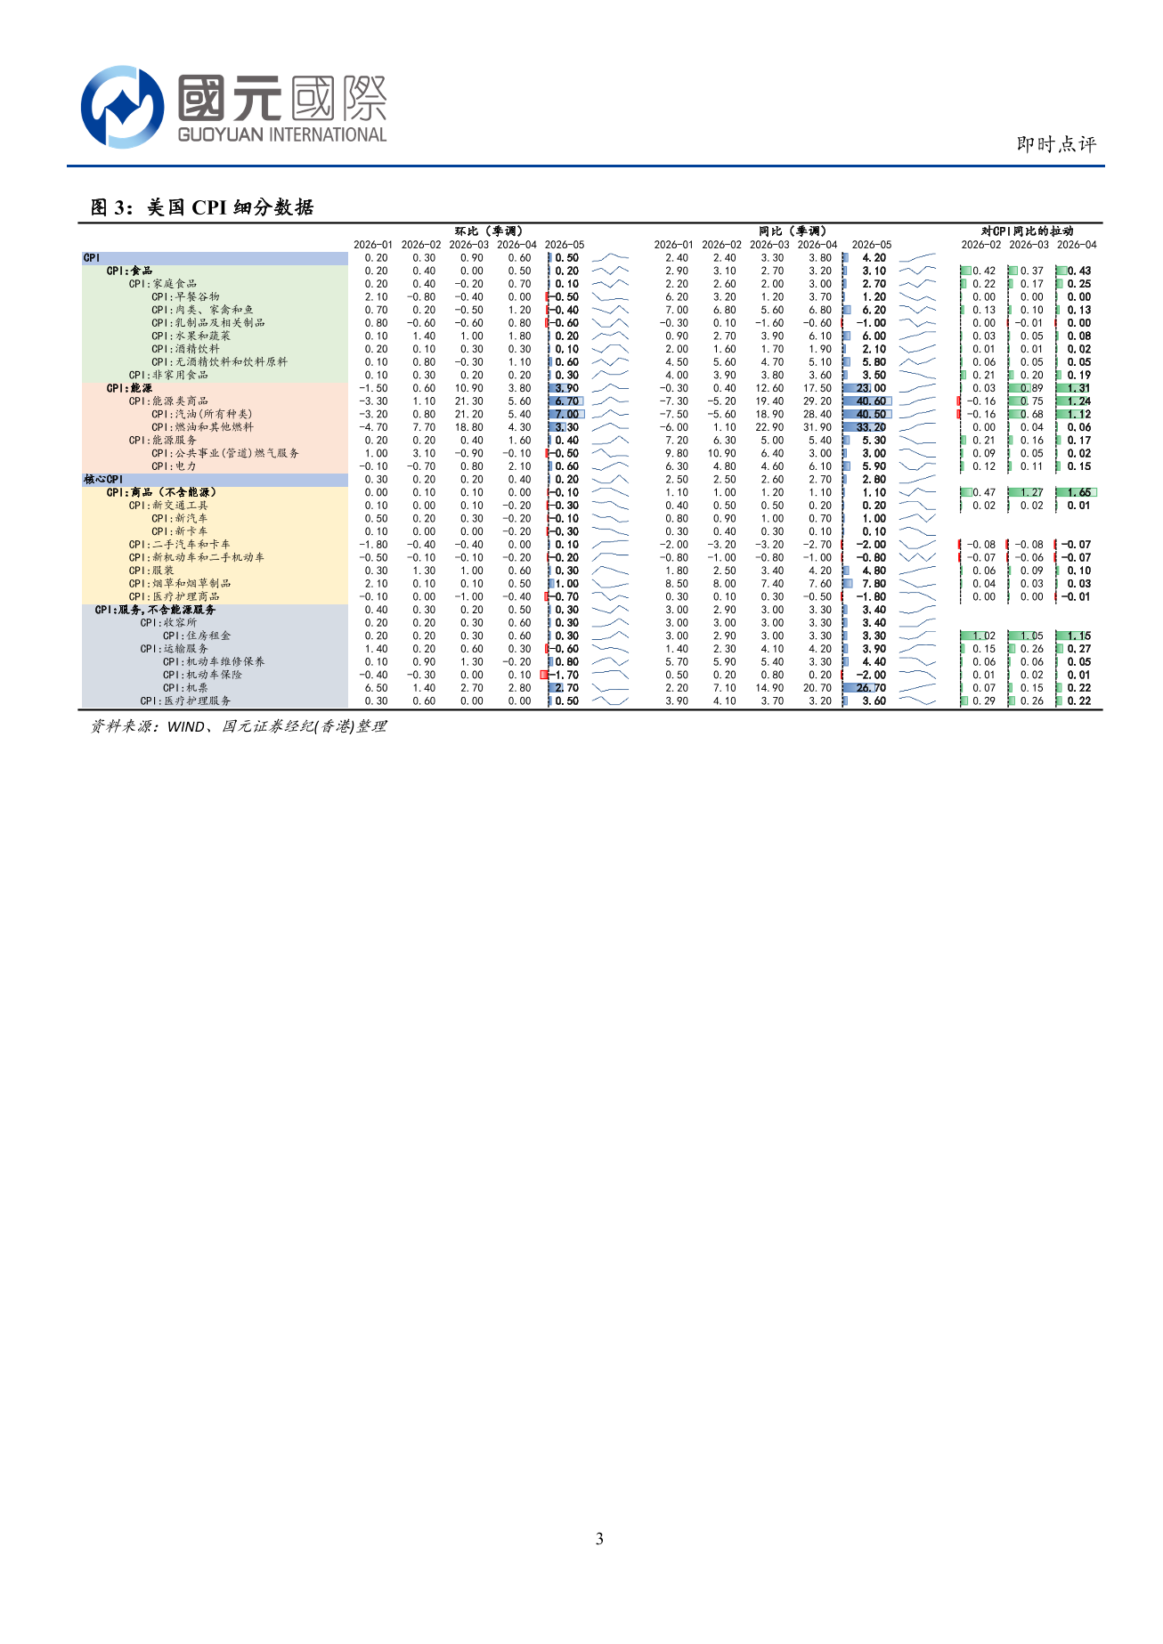Viewport: 1163px width, 1644px height.
Task: Click the 4.20 headline CPI year-over-year value
Action: pyautogui.click(x=874, y=258)
